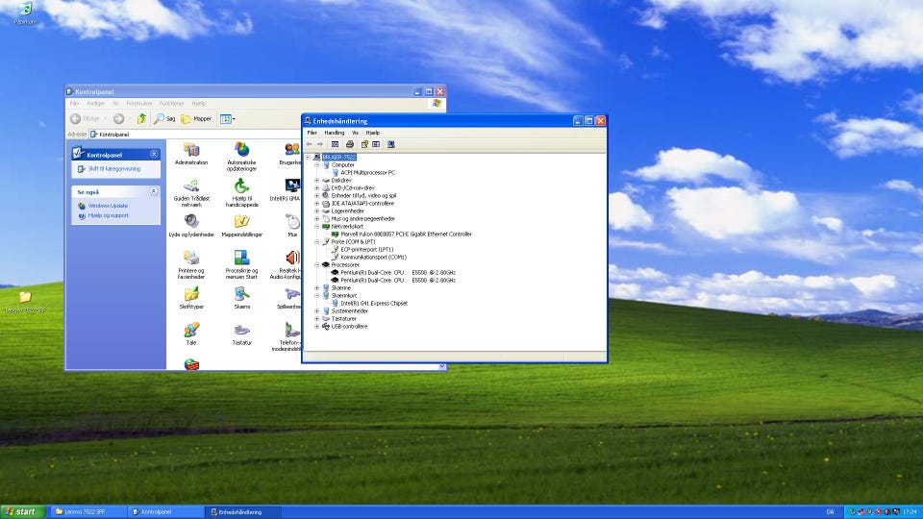
Task: Click the Søg toolbar button in Kontrolpanel
Action: pos(164,119)
